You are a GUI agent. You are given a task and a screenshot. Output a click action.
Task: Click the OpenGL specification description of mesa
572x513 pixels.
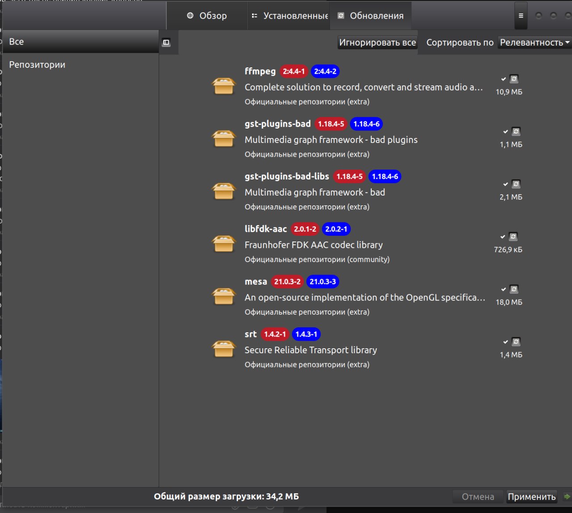(365, 297)
